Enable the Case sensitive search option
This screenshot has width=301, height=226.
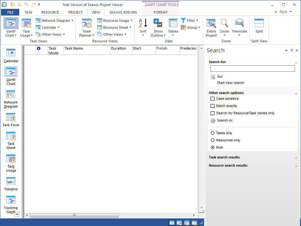point(213,98)
